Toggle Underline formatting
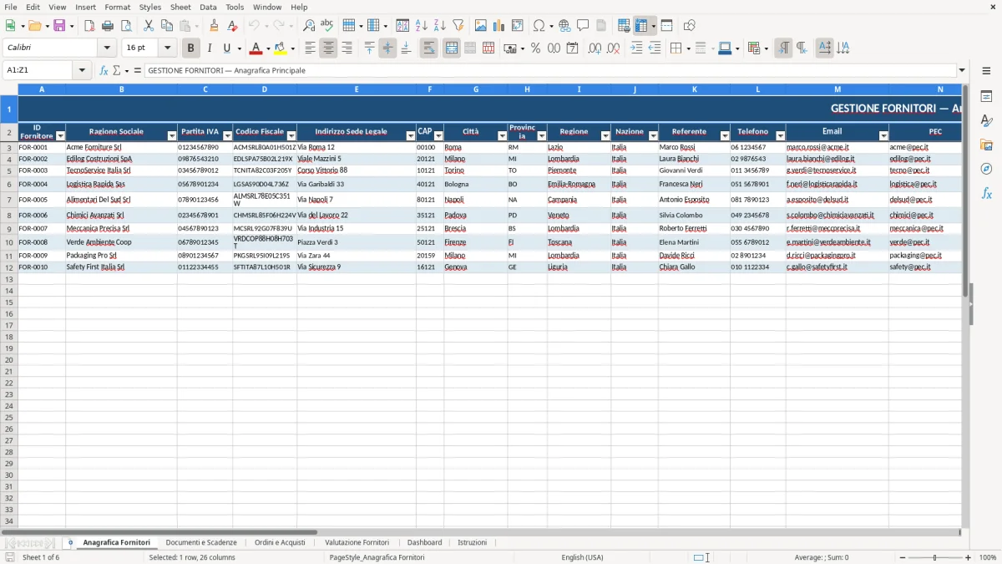This screenshot has width=1002, height=564. click(x=226, y=48)
